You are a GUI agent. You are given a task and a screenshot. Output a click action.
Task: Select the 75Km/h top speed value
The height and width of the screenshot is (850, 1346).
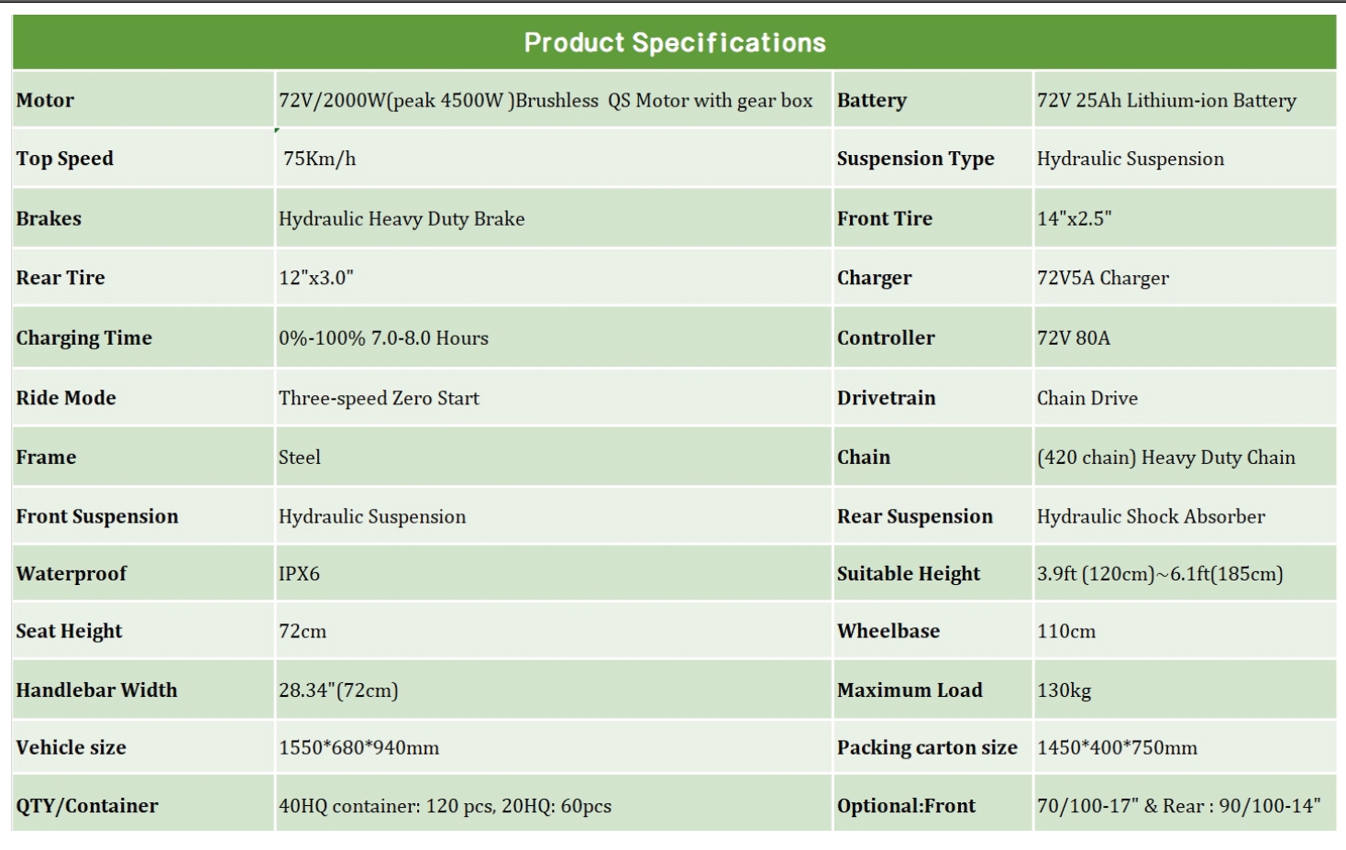[x=320, y=159]
